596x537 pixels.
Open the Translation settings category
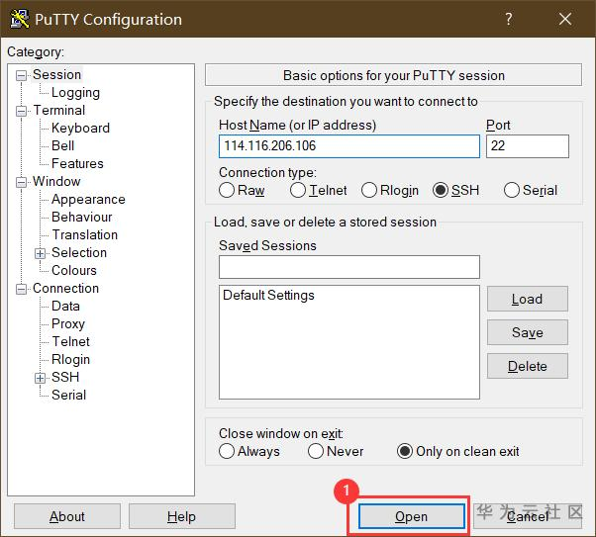(x=85, y=234)
